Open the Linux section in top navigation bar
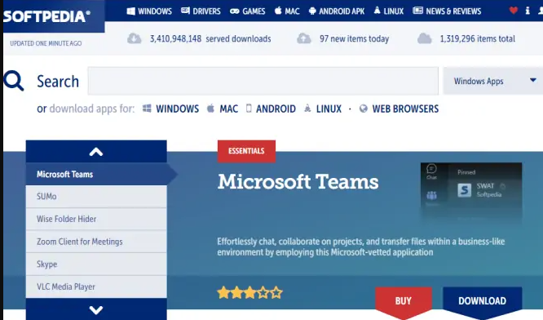Image resolution: width=543 pixels, height=320 pixels. tap(389, 11)
